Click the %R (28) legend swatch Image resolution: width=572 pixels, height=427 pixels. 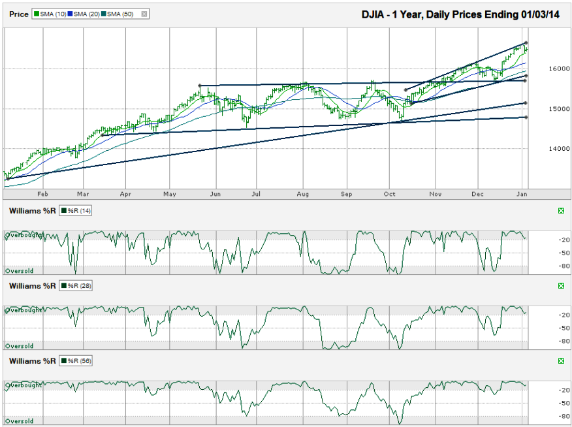pos(64,286)
